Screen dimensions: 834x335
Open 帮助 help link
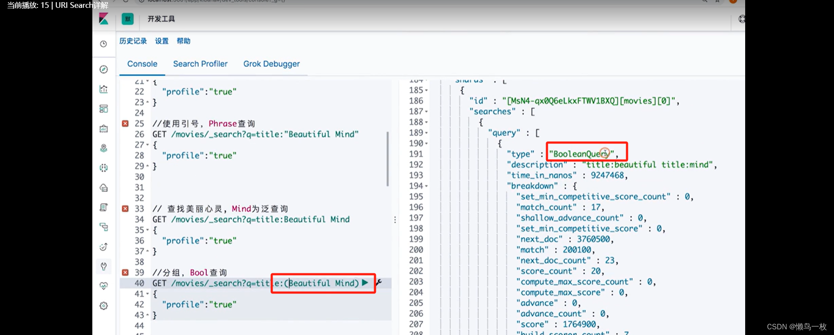coord(184,41)
